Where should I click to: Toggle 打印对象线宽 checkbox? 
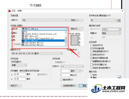(x=91, y=48)
